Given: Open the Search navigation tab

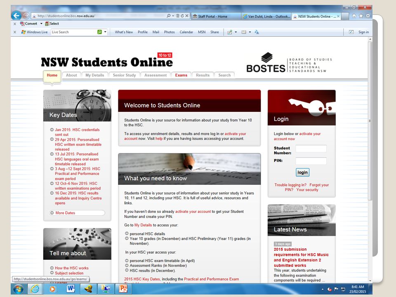Looking at the screenshot, I should pyautogui.click(x=224, y=75).
